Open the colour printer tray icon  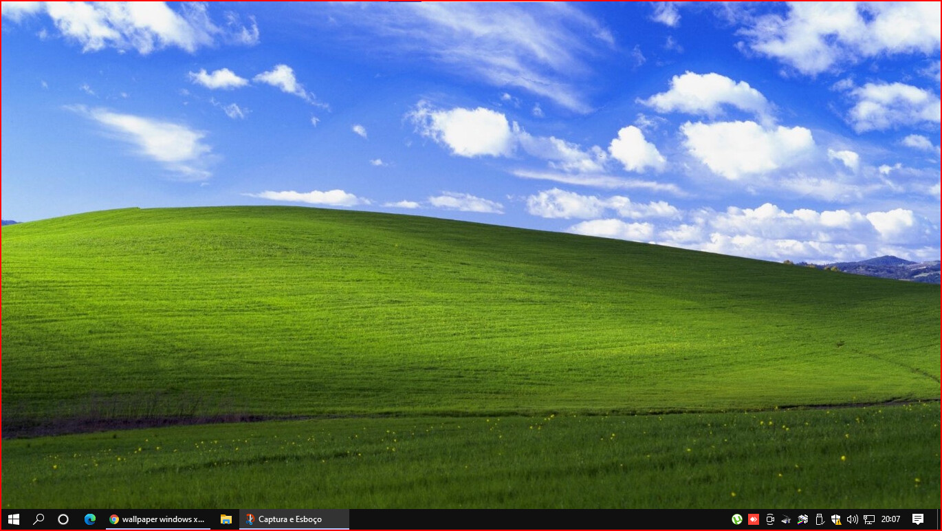802,519
